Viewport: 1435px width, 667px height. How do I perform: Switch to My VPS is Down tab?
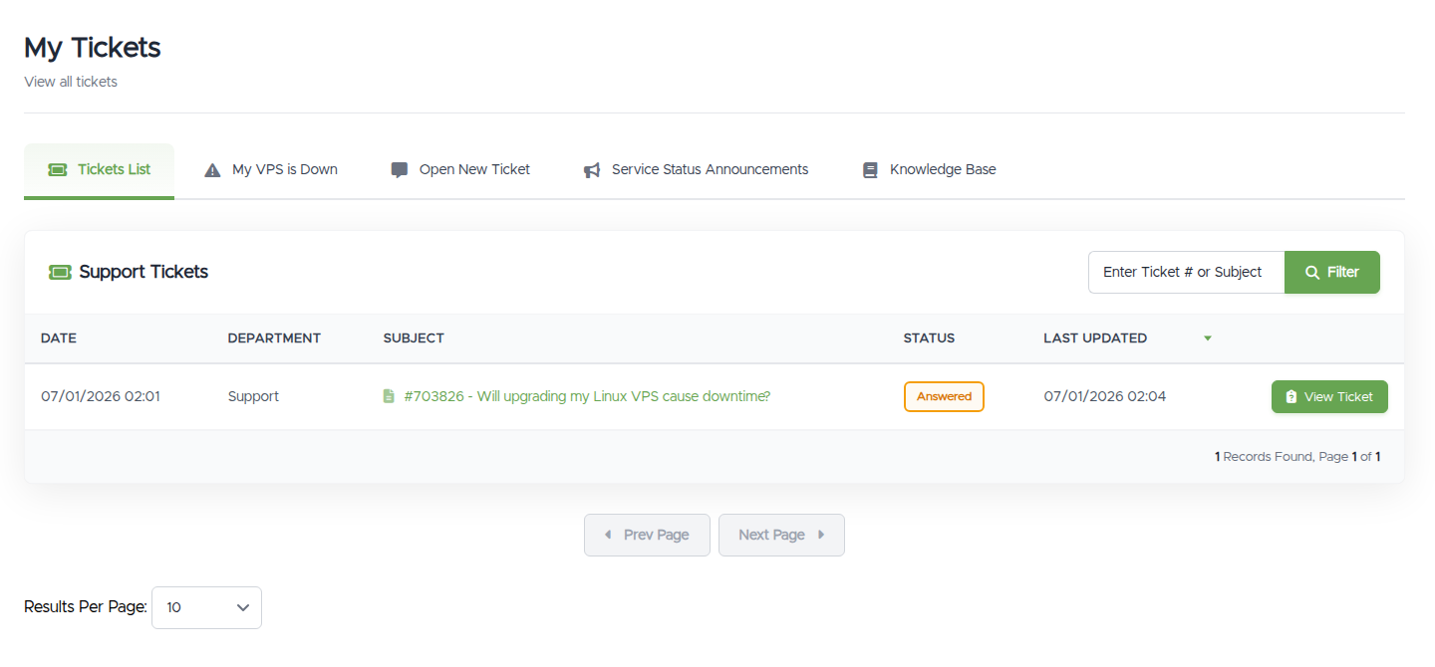pos(271,170)
